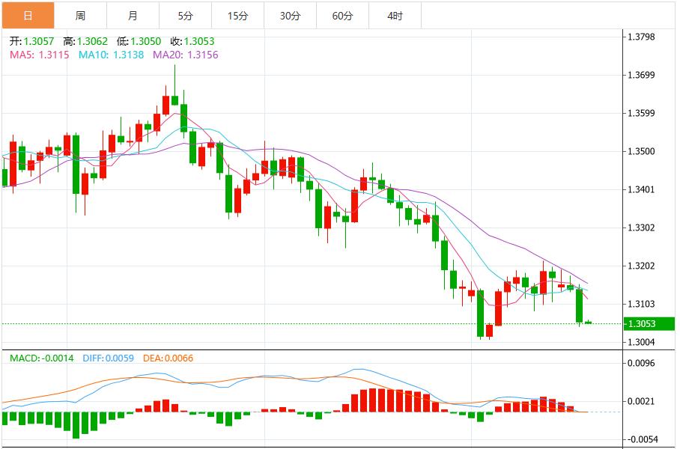Click the MA5 indicator label

tap(39, 55)
